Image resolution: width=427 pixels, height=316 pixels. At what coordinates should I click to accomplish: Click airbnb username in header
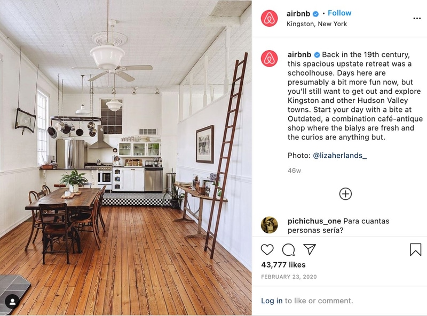coord(298,13)
